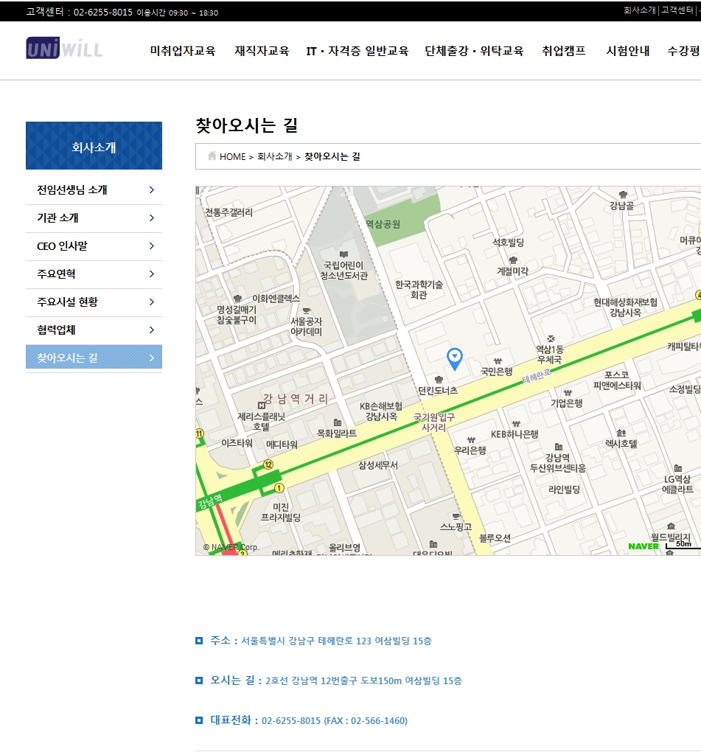The image size is (701, 752).
Task: Select 찾아오시는 길 in the sidebar
Action: pos(94,358)
